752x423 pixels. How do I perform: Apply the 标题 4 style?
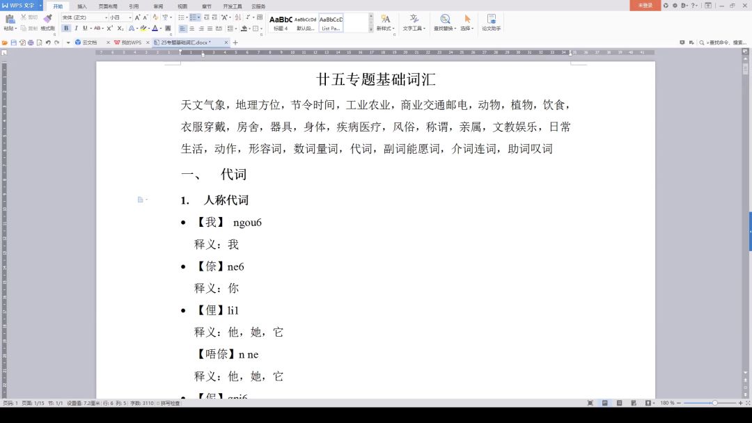tap(281, 23)
